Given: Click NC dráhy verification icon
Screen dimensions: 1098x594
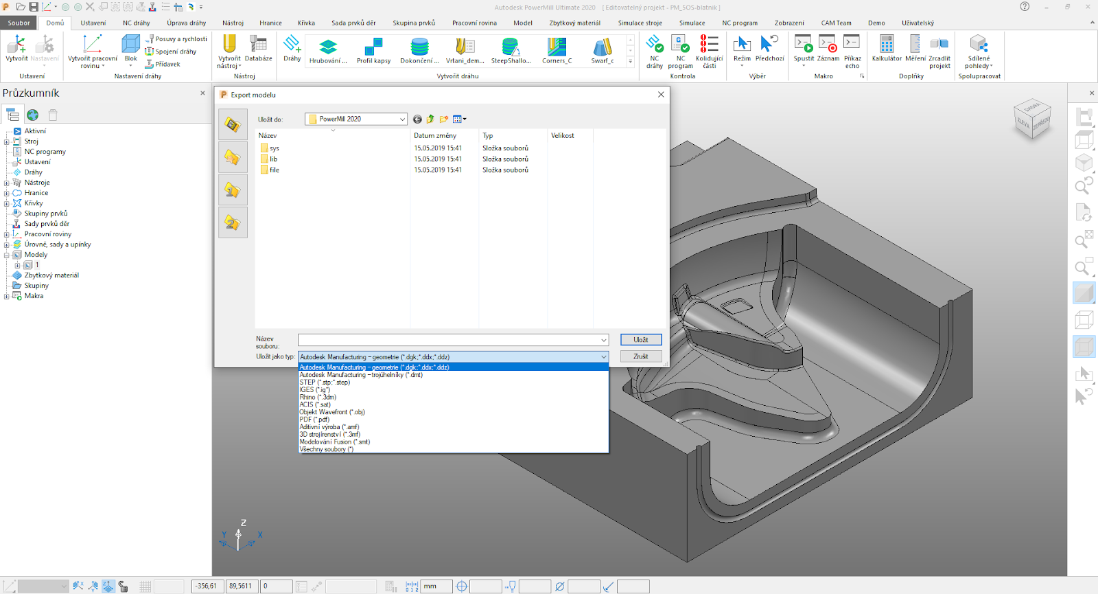Looking at the screenshot, I should (655, 45).
